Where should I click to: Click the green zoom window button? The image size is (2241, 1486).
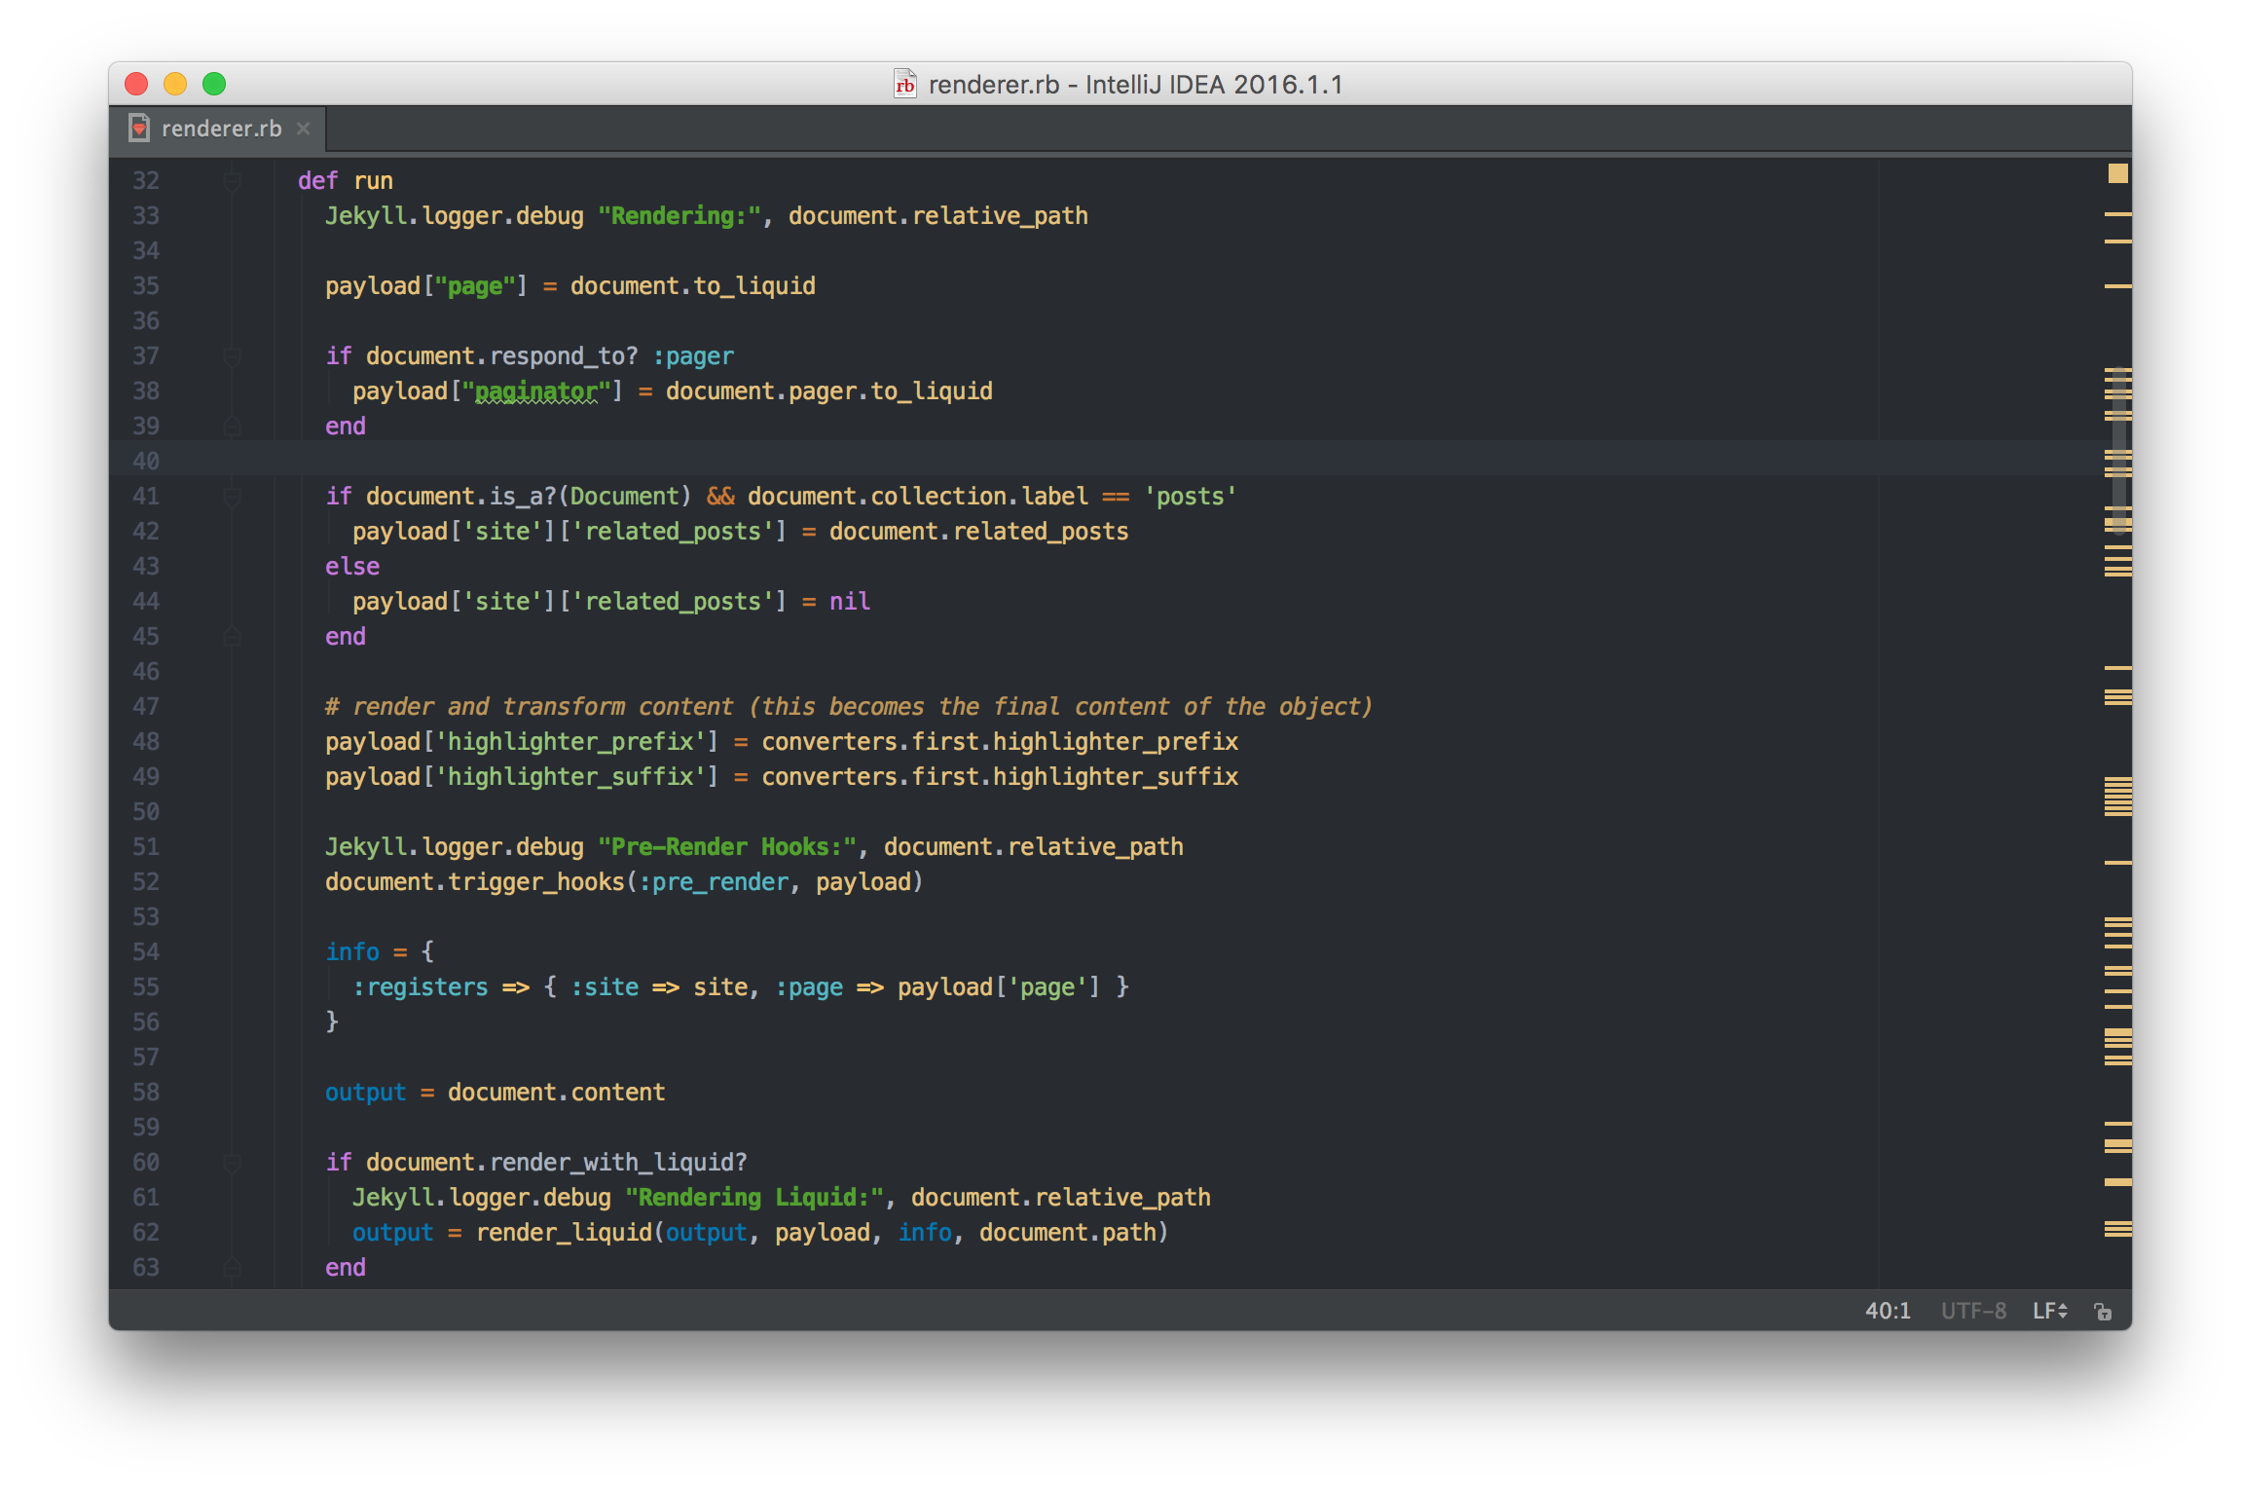coord(214,85)
